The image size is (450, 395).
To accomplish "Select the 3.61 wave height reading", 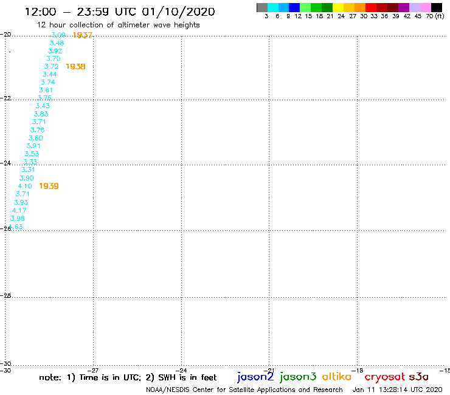I will point(46,90).
